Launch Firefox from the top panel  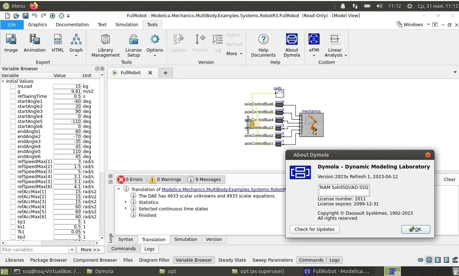34,6
